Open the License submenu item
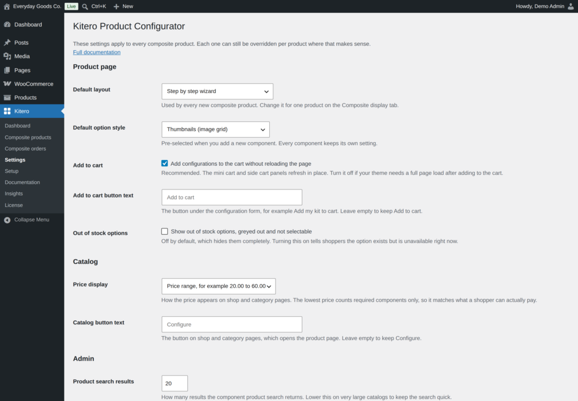Image resolution: width=578 pixels, height=401 pixels. coord(14,205)
